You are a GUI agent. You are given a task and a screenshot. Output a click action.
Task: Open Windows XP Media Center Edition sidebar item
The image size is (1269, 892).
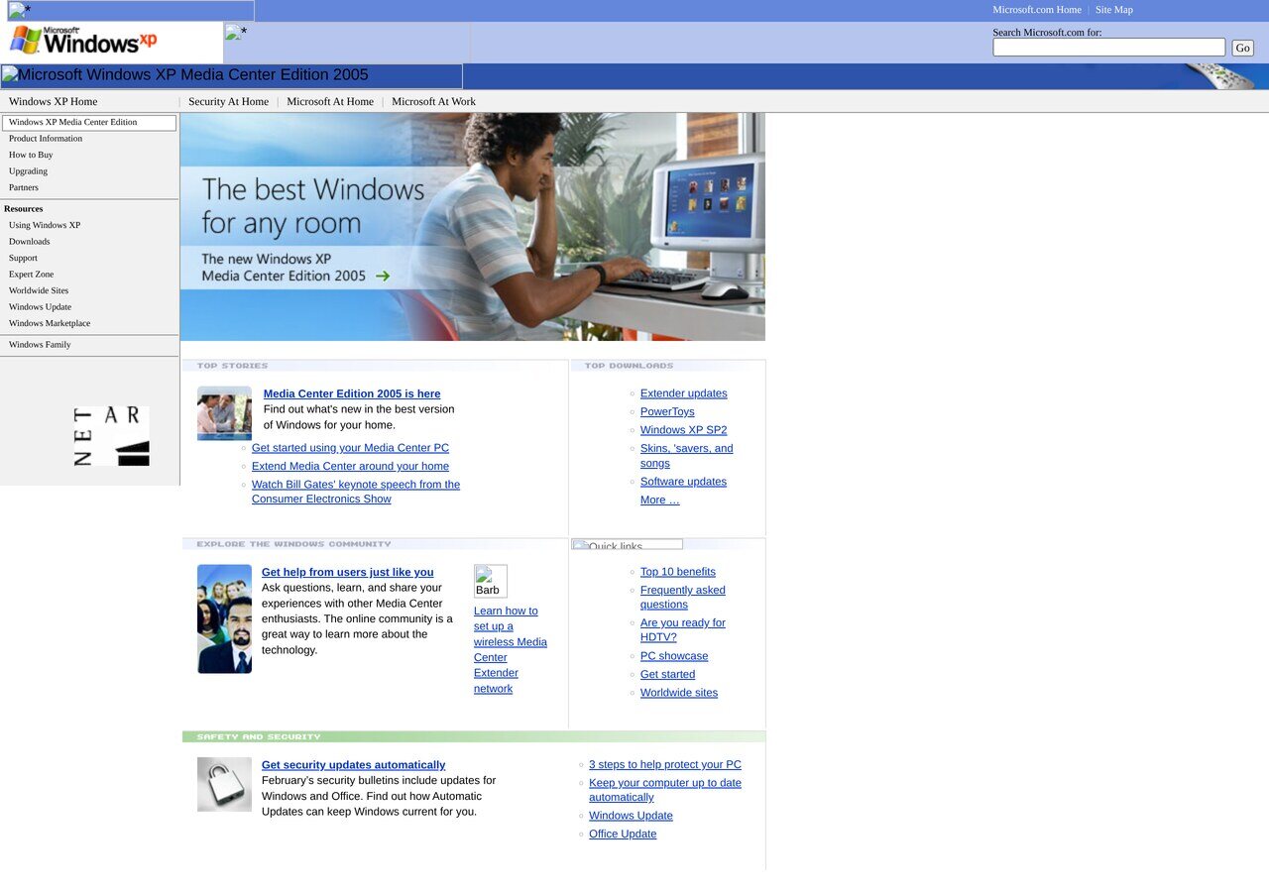pyautogui.click(x=89, y=123)
